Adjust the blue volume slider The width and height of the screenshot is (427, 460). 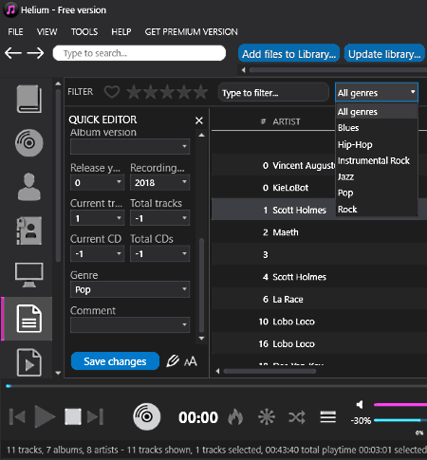pos(400,420)
